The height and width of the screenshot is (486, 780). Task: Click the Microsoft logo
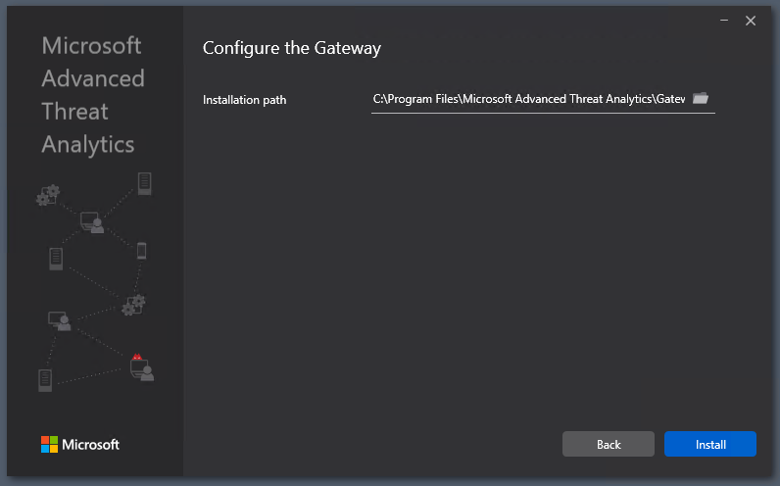(80, 444)
